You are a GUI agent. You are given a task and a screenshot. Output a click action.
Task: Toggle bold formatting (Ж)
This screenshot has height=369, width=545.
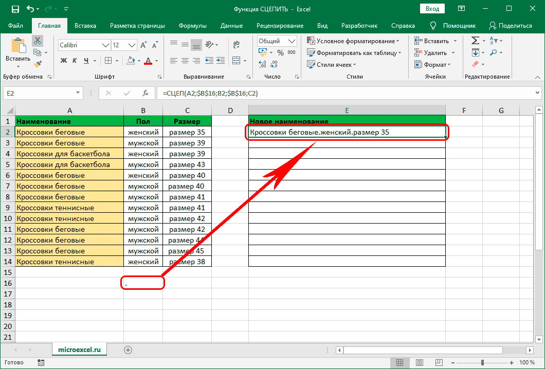[x=64, y=61]
